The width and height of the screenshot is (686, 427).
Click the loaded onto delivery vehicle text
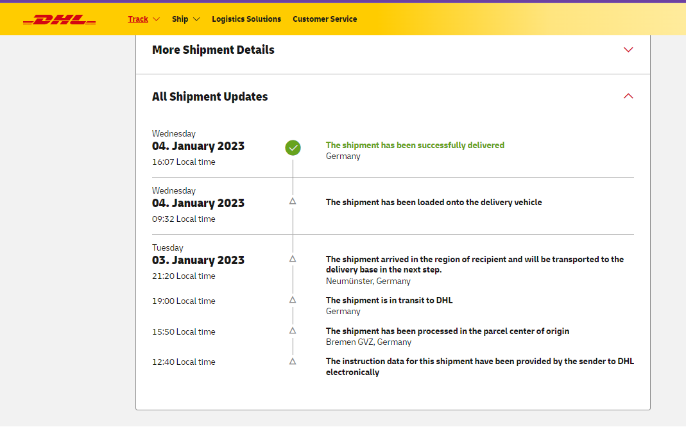coord(434,203)
